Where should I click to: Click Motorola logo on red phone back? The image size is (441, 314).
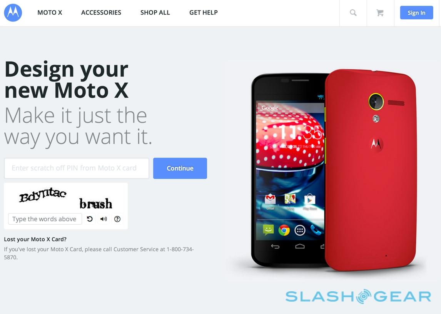[x=376, y=144]
